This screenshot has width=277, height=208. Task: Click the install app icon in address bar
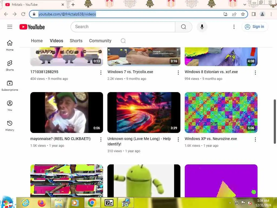(226, 14)
